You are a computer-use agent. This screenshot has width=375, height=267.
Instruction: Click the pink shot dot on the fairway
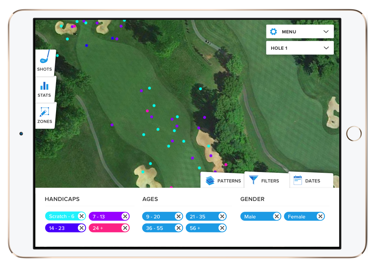pos(147,111)
